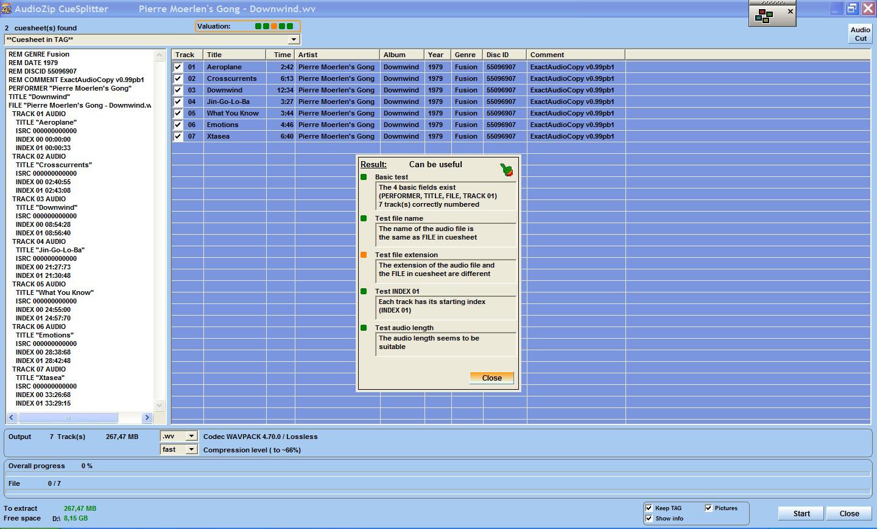Click the Aeroplane title cell
Screen dimensions: 877x529
pyautogui.click(x=234, y=67)
